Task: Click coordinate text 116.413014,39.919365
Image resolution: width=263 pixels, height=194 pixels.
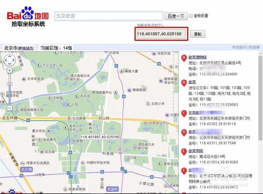Action: (219, 162)
